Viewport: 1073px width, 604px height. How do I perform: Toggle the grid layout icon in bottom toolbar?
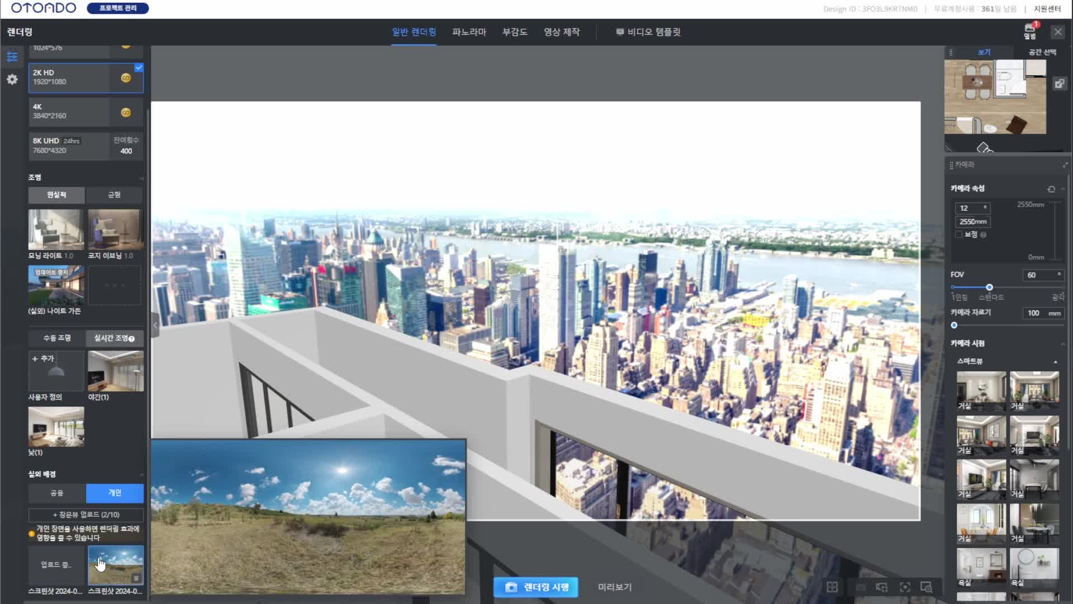click(832, 587)
